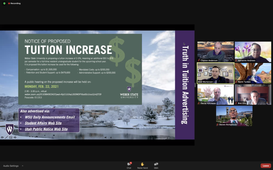Select Norm Tarbox's video tile
Viewport: 273px width, 170px height.
(x=253, y=73)
